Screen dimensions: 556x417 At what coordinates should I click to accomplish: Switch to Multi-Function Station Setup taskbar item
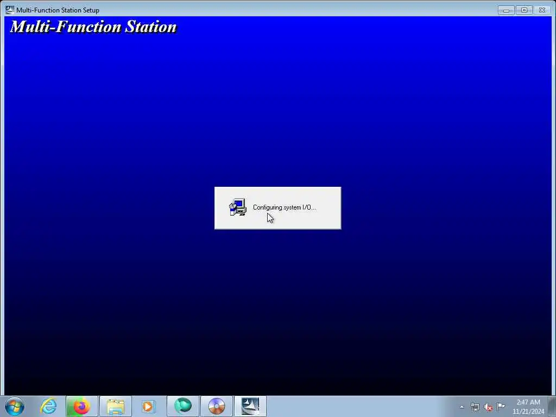[x=250, y=406]
